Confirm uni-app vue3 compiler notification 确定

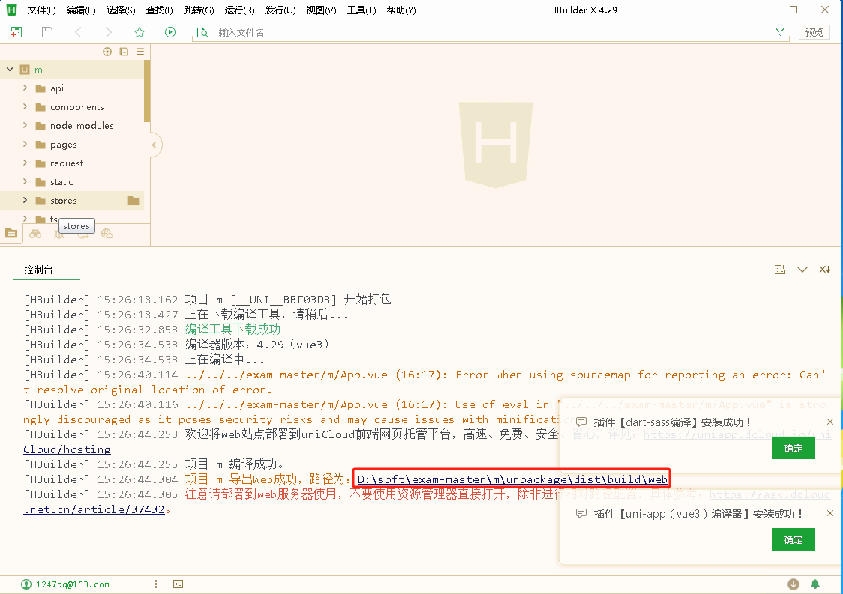[x=793, y=539]
